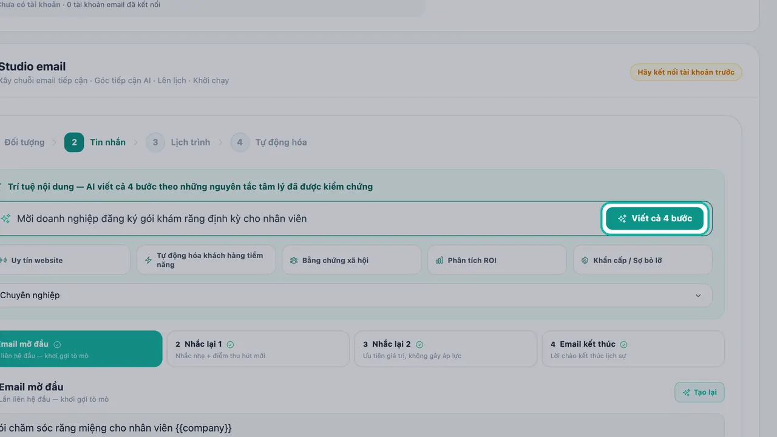Click the check icon on Nhắc lại 2 tab
The width and height of the screenshot is (777, 437).
click(x=419, y=344)
